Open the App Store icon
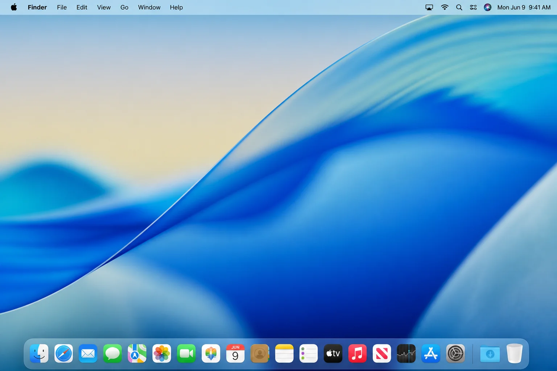The width and height of the screenshot is (557, 371). pos(431,353)
